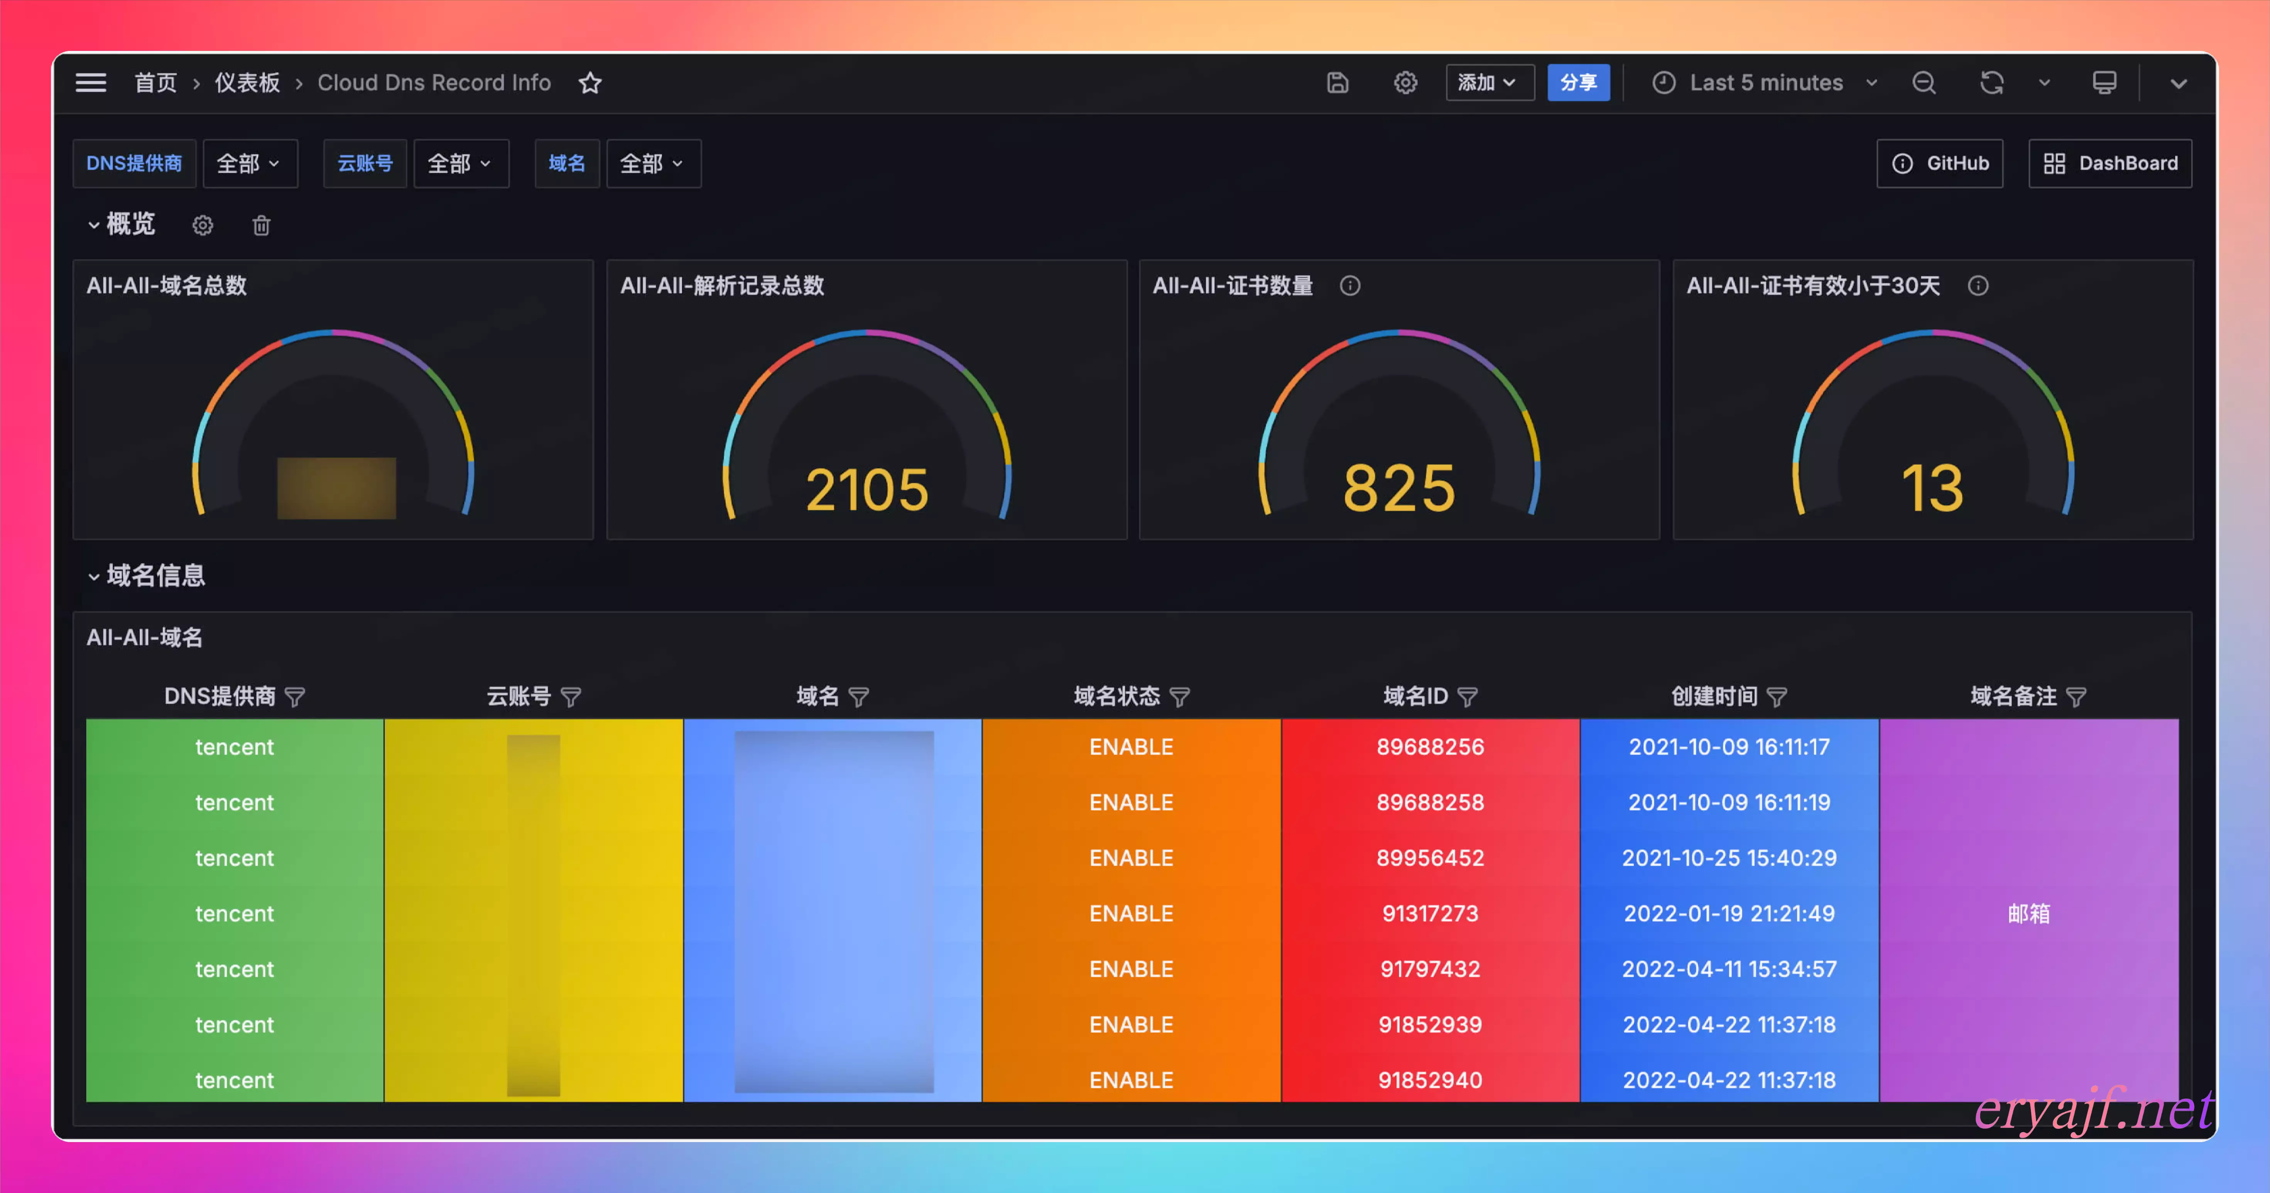
Task: Select the 邮箱 cell in 域名备注 column
Action: (x=2029, y=914)
